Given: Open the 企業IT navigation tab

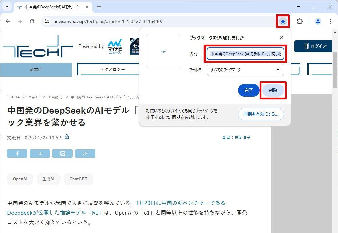Looking at the screenshot, I should (36, 70).
